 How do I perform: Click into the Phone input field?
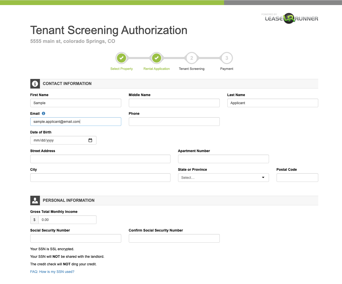[x=174, y=122]
